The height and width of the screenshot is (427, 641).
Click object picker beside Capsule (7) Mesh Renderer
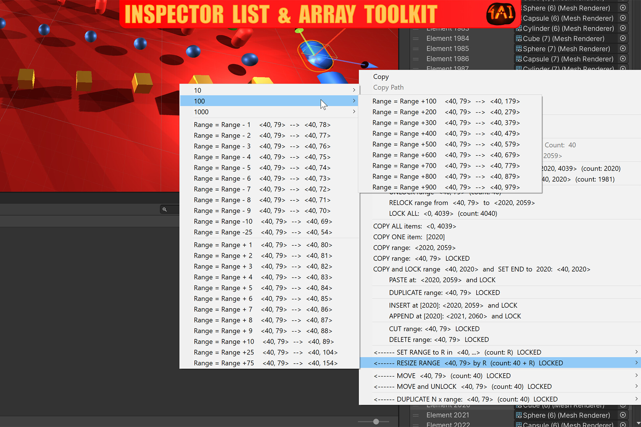[x=623, y=59]
